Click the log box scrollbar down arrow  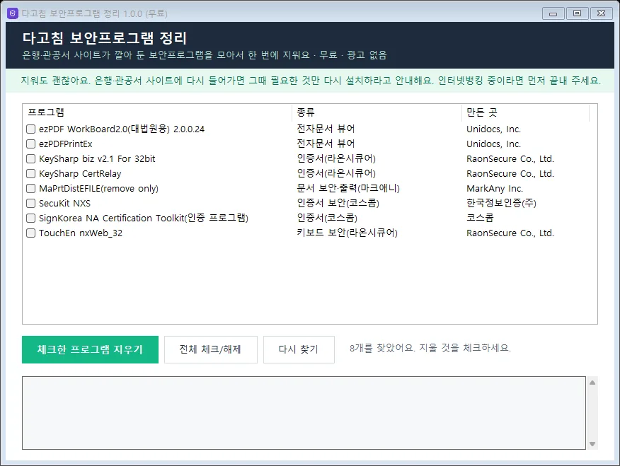592,444
